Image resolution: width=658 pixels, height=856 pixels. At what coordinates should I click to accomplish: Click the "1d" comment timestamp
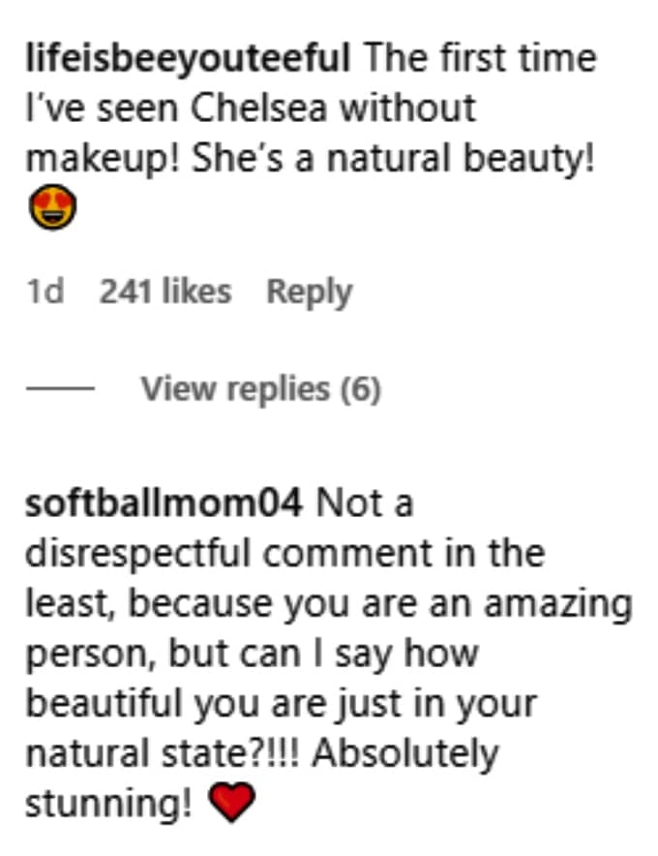pyautogui.click(x=45, y=291)
